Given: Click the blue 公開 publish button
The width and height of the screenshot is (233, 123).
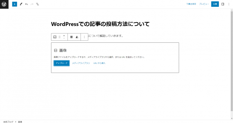Looking at the screenshot, I should tap(215, 4).
